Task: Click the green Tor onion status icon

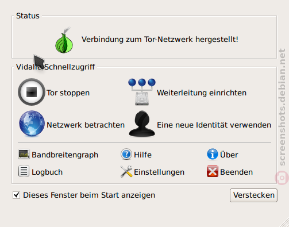Action: (x=64, y=40)
